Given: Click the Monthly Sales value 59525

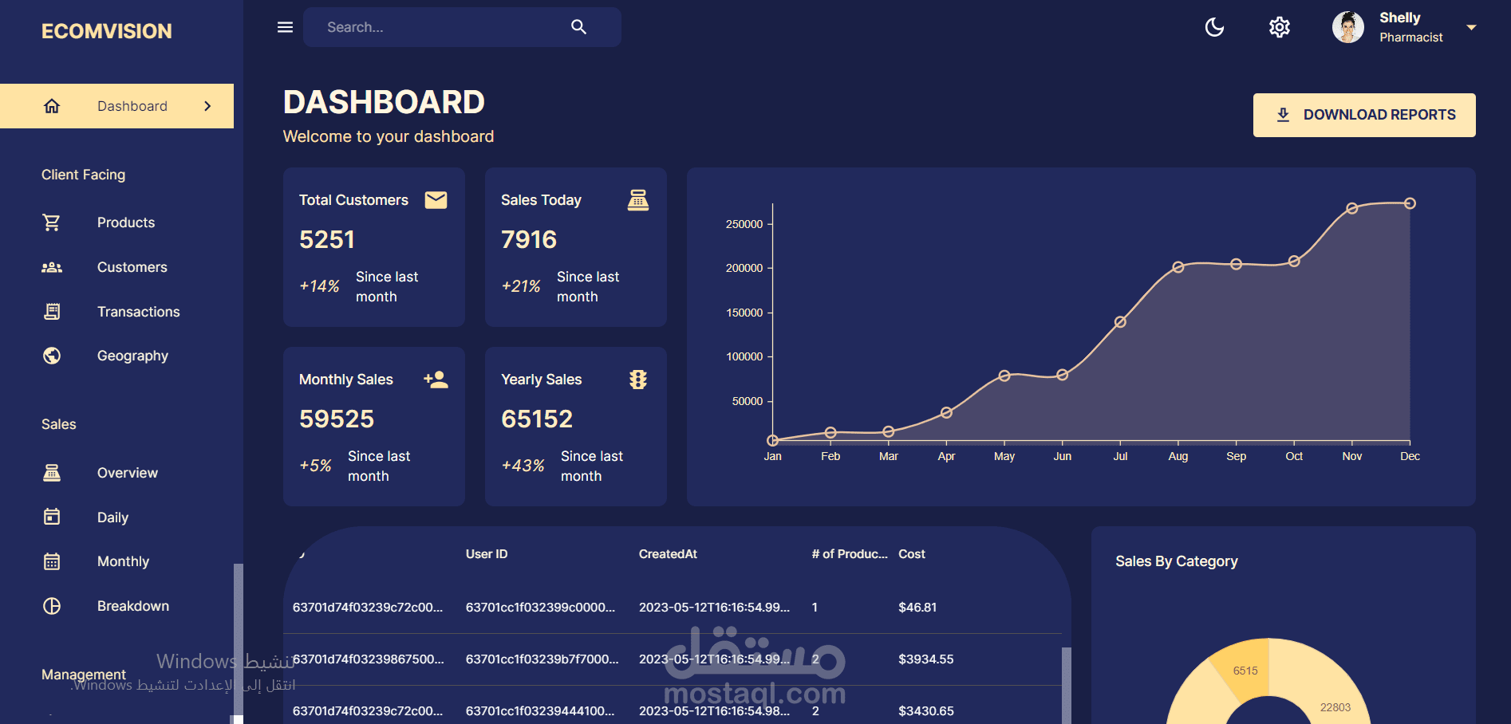Looking at the screenshot, I should 337,419.
